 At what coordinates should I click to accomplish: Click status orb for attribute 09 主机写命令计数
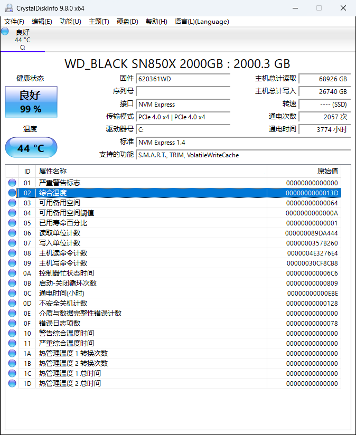click(12, 263)
